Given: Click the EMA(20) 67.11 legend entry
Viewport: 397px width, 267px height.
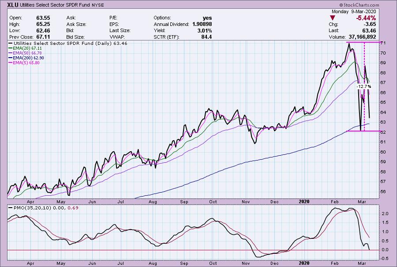Looking at the screenshot, I should [x=25, y=48].
